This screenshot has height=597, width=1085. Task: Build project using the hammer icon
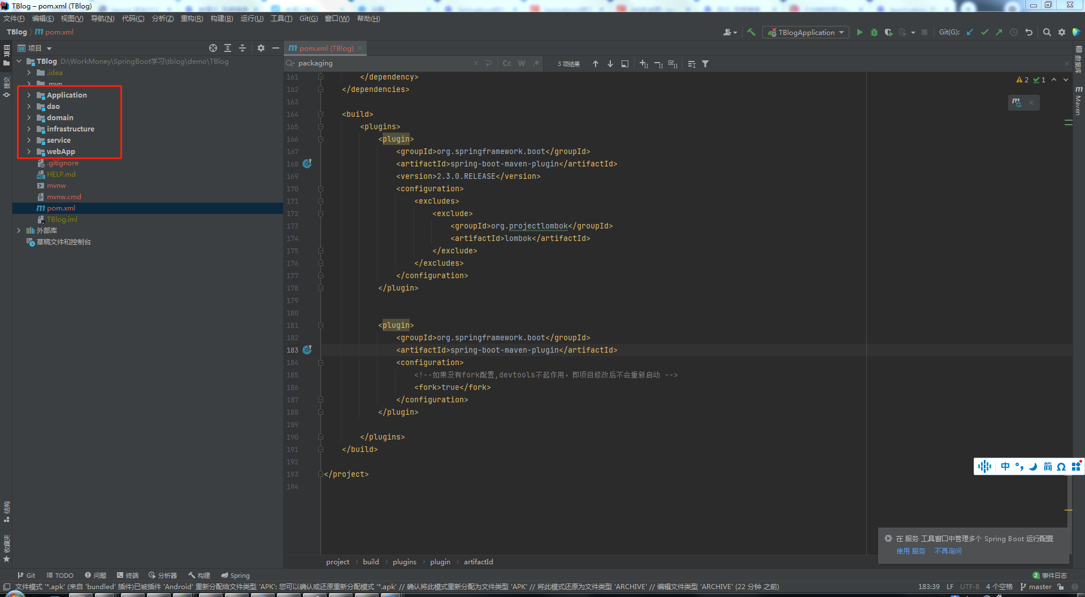[x=751, y=32]
